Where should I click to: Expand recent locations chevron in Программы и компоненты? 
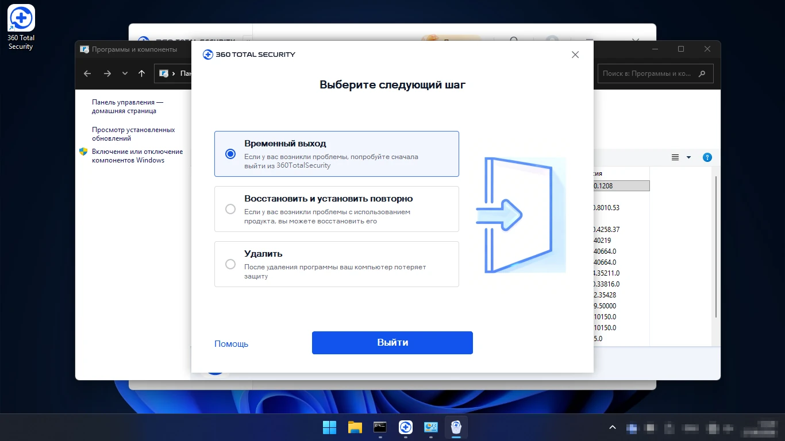(125, 73)
